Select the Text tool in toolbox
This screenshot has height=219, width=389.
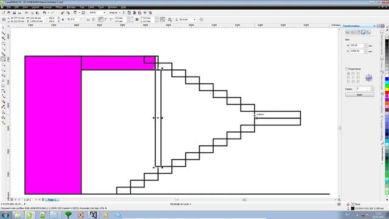[4, 80]
